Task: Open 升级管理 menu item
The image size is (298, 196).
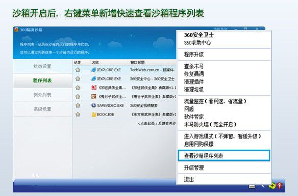Action: [194, 168]
